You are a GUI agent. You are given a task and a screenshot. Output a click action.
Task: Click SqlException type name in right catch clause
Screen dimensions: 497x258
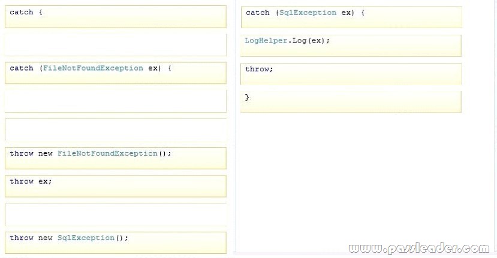point(308,13)
